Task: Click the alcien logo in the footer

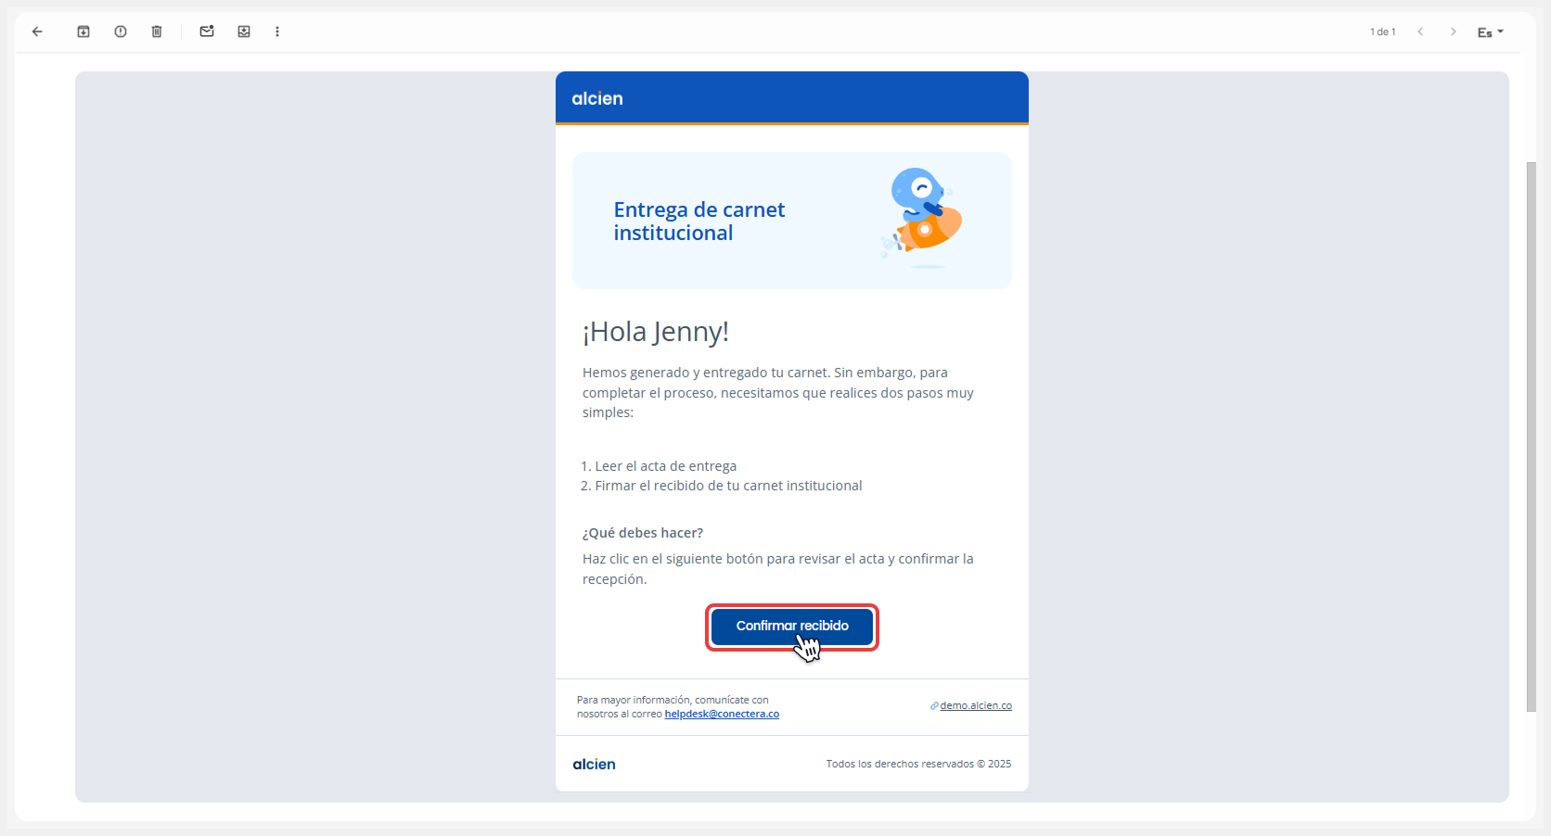Action: coord(594,764)
